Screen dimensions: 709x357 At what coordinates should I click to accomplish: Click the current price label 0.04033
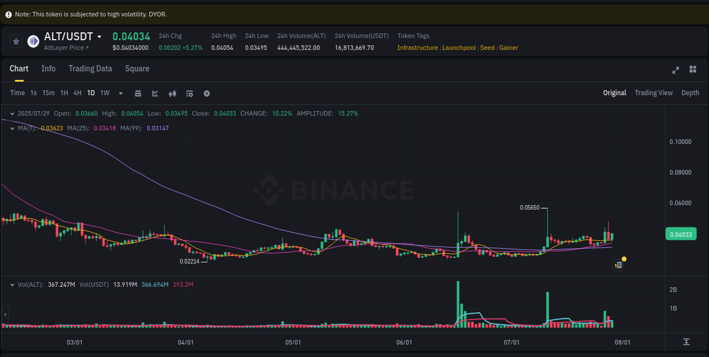tap(681, 233)
